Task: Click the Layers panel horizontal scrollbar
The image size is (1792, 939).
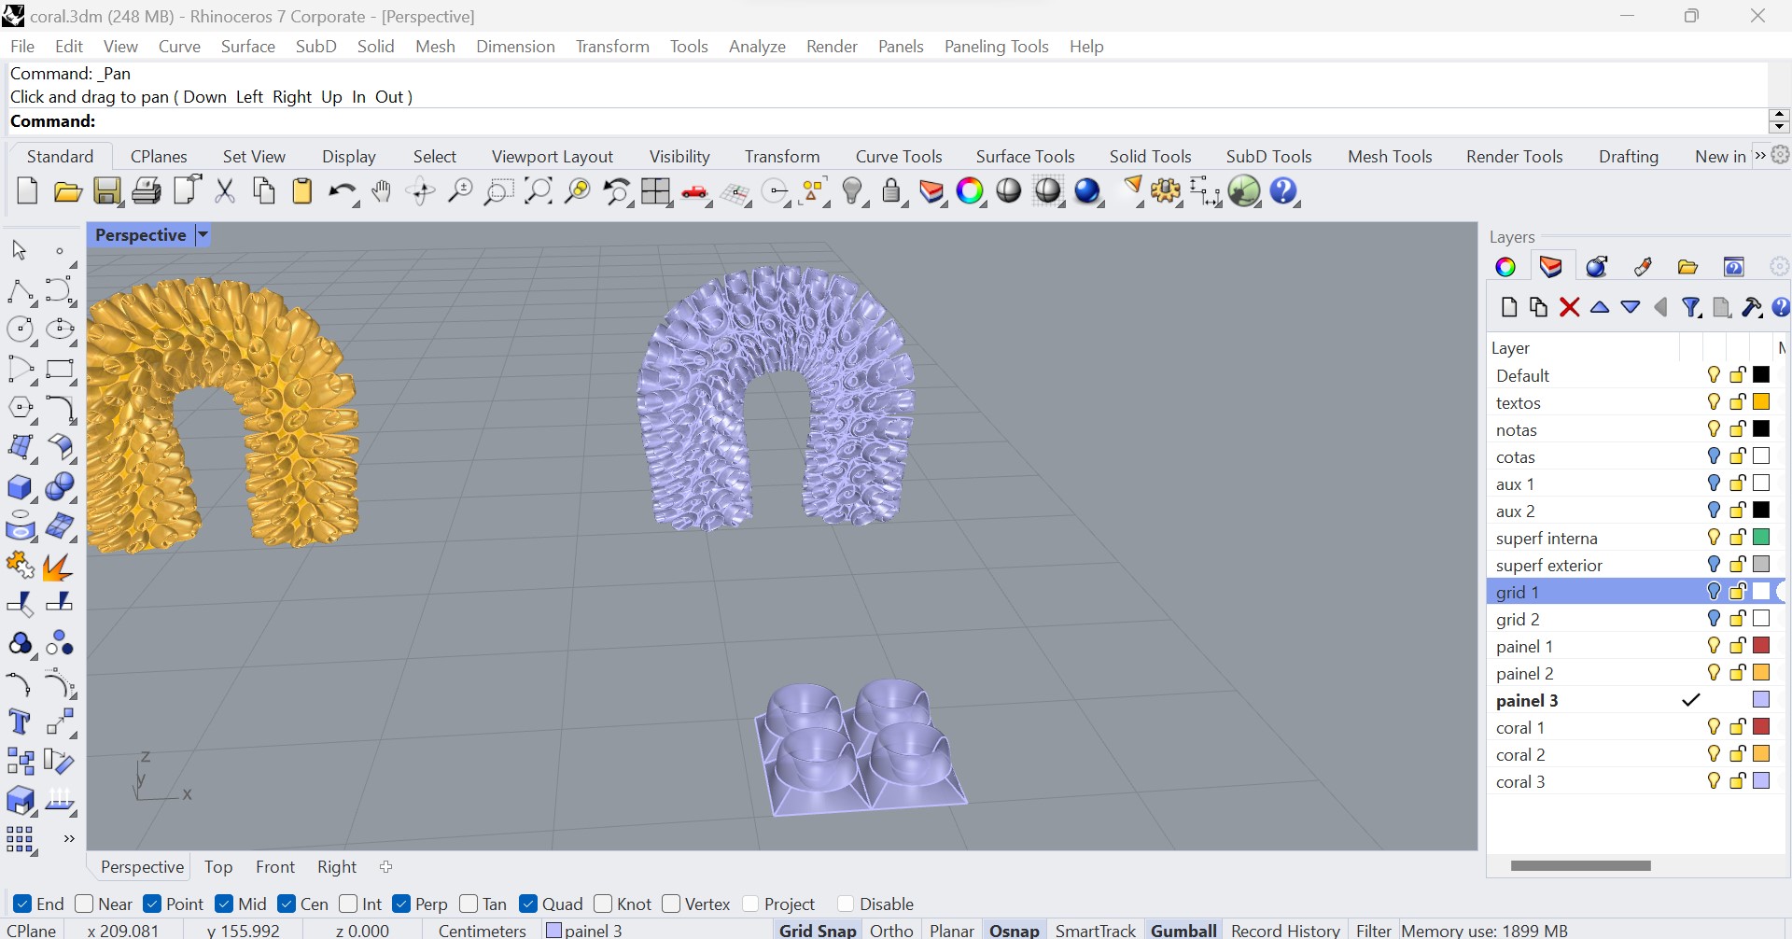Action: (x=1580, y=865)
